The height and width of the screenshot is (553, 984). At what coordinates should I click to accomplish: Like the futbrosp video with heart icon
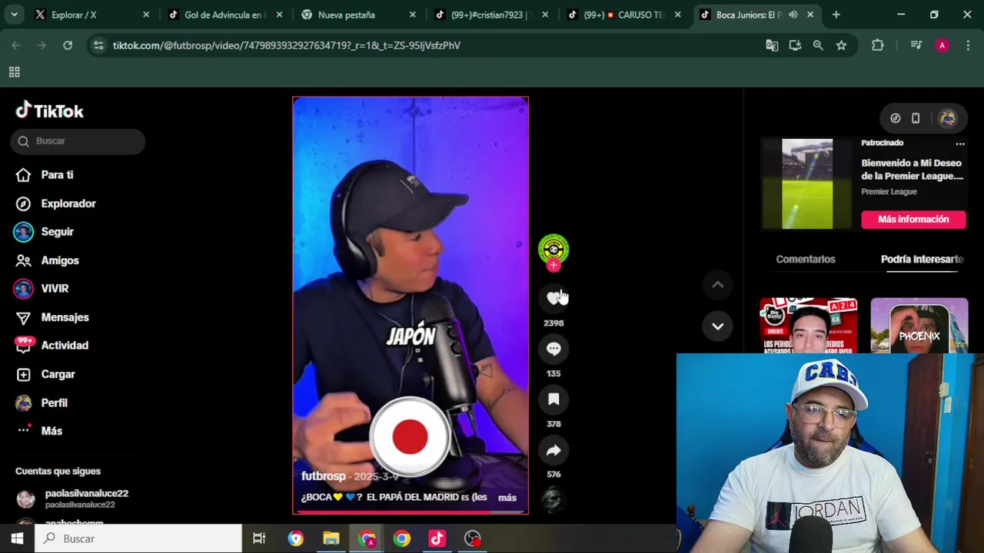pyautogui.click(x=553, y=297)
